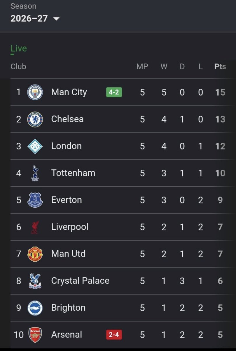Click the Man Utd club crest
236x351 pixels.
pos(35,254)
